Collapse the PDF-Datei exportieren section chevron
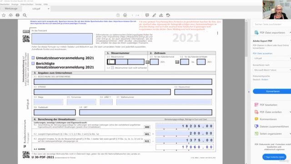291x164 pixels. point(290,32)
